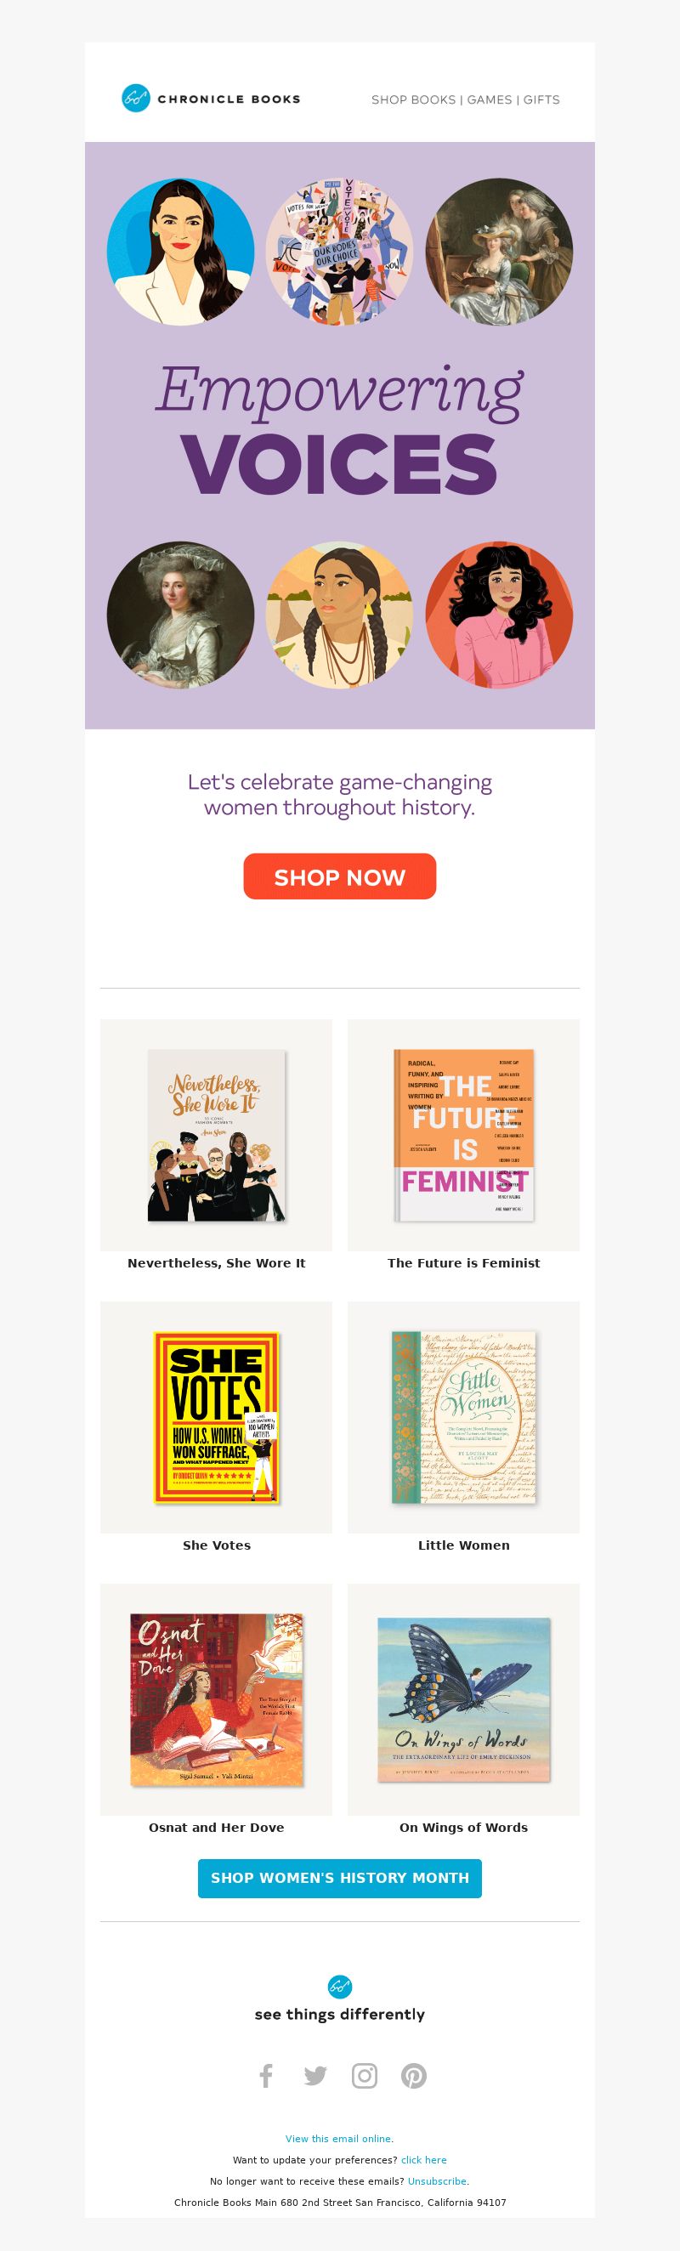
Task: Select the Little Women book cover
Action: click(464, 1417)
